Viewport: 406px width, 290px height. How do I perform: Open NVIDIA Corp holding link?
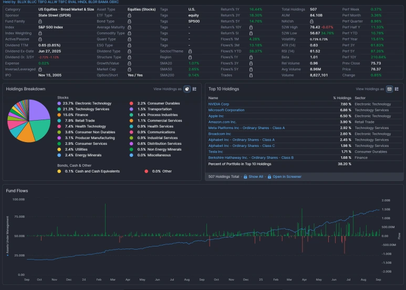coord(218,104)
